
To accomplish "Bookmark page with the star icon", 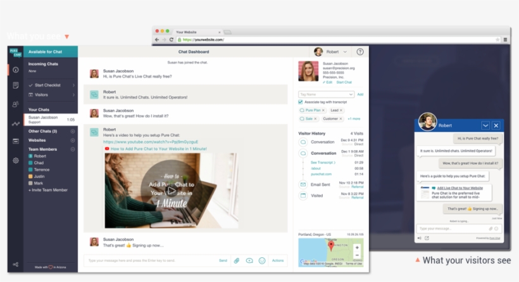I will point(497,39).
